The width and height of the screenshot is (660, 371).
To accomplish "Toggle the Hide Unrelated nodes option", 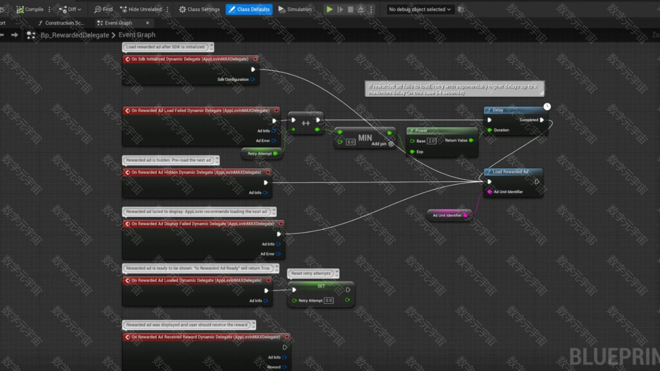I will pos(141,9).
